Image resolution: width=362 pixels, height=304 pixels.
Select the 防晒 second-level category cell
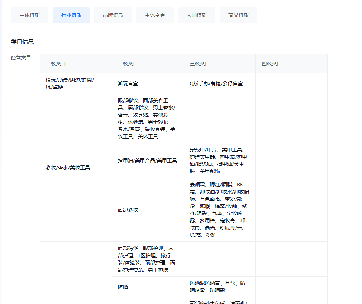click(x=123, y=287)
